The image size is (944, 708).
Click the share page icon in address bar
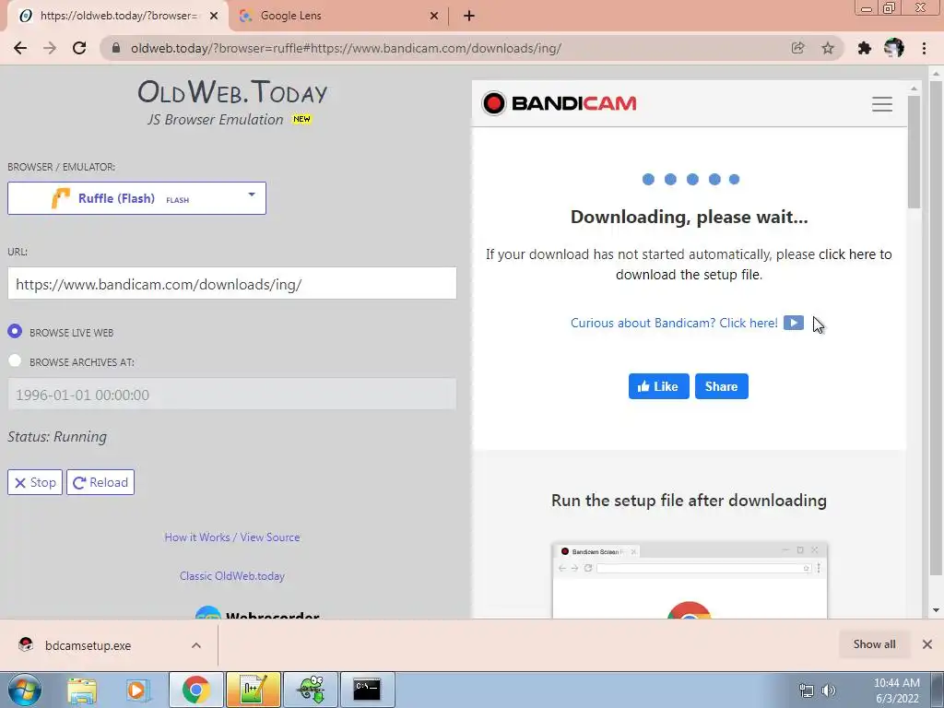tap(797, 48)
